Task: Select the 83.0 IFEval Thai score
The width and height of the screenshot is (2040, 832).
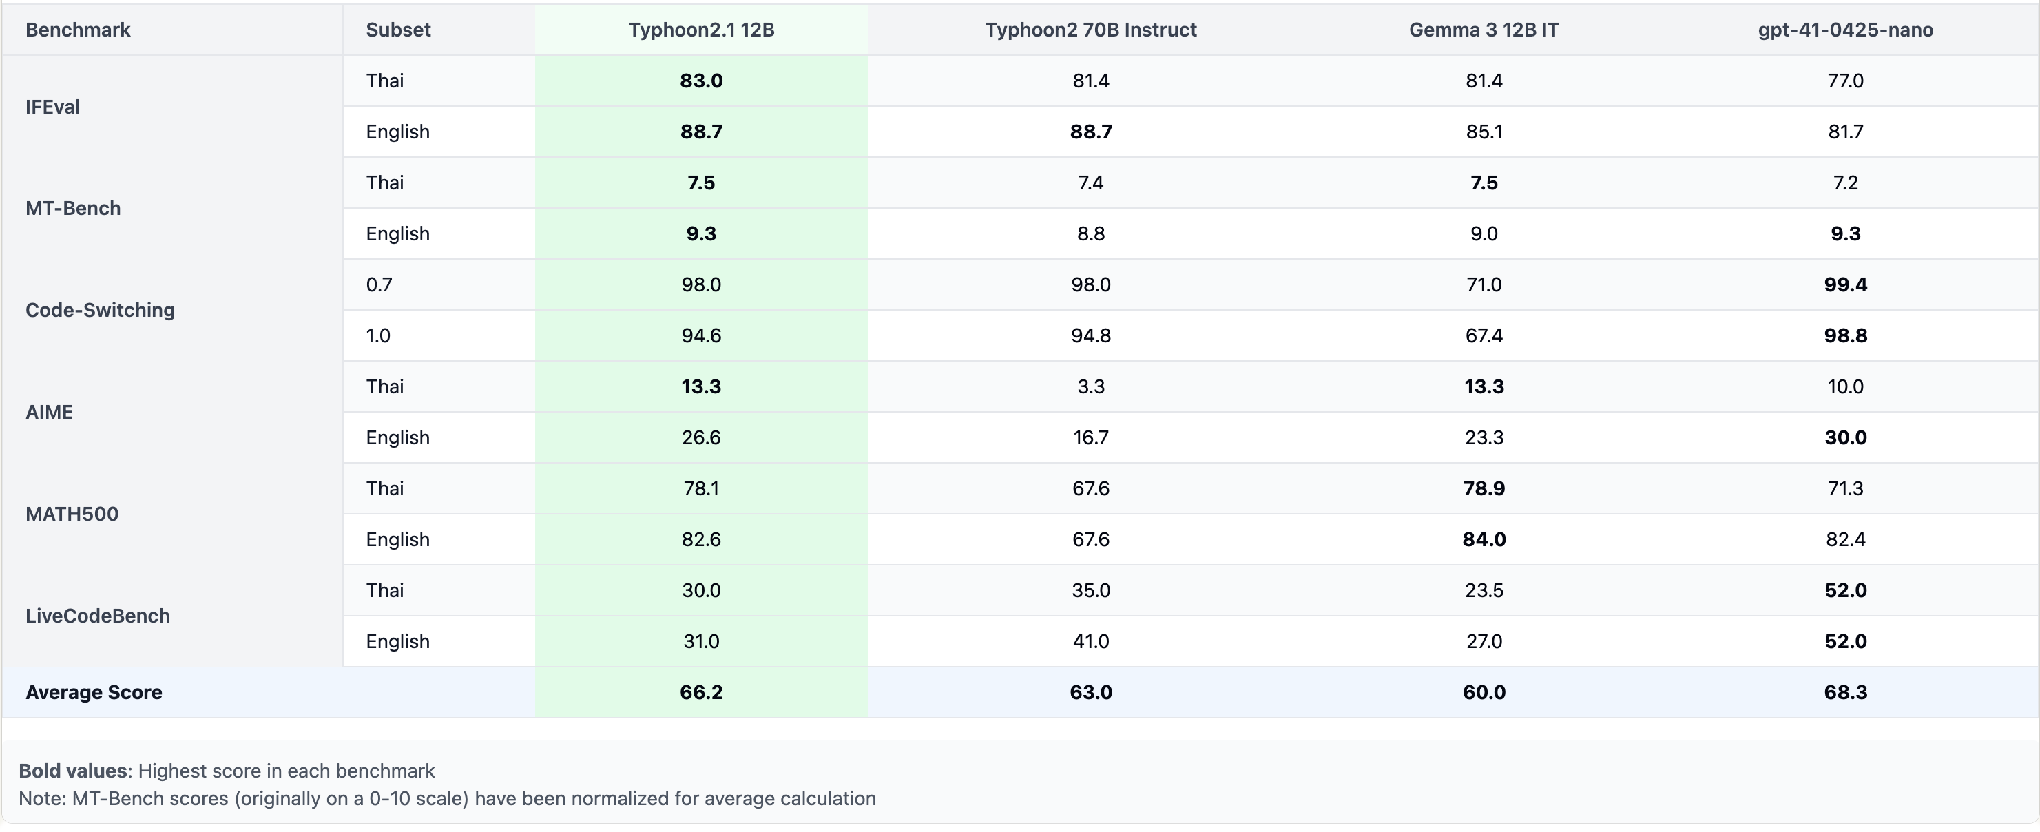Action: coord(701,81)
